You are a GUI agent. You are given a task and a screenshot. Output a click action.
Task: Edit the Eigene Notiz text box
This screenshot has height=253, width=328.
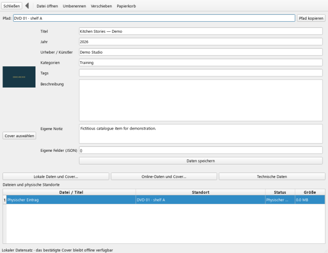click(201, 134)
